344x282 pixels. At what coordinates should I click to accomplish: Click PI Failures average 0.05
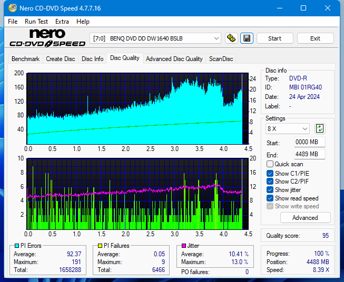coord(159,254)
